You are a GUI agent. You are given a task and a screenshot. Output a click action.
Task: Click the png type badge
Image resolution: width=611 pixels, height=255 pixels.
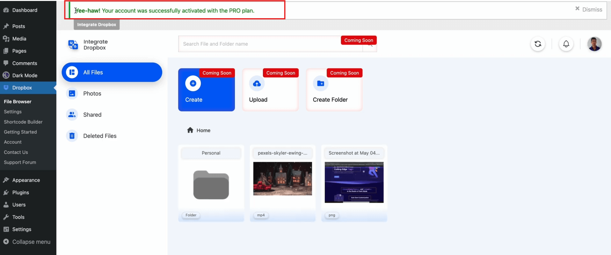tap(332, 215)
